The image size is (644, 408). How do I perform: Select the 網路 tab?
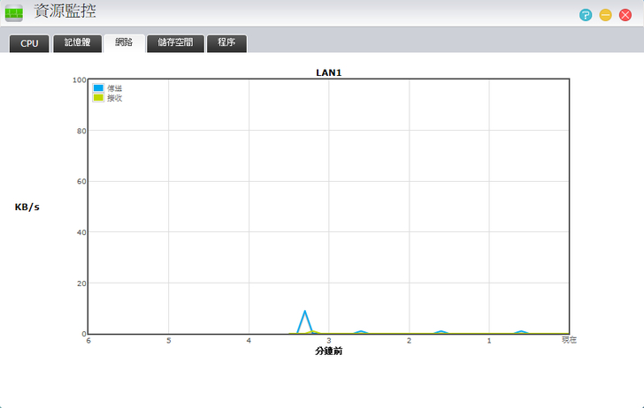pyautogui.click(x=124, y=43)
